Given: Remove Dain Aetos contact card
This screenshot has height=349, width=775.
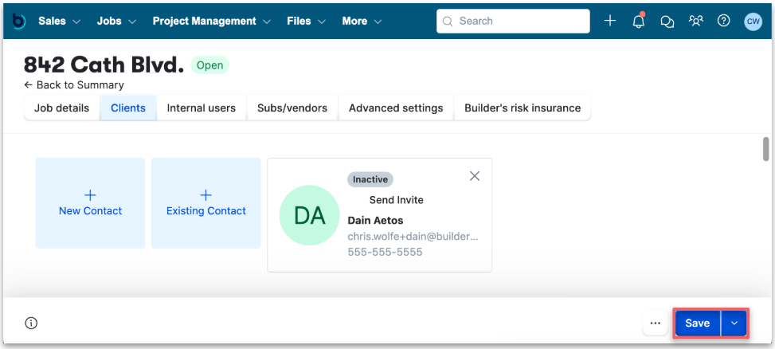Looking at the screenshot, I should 475,176.
